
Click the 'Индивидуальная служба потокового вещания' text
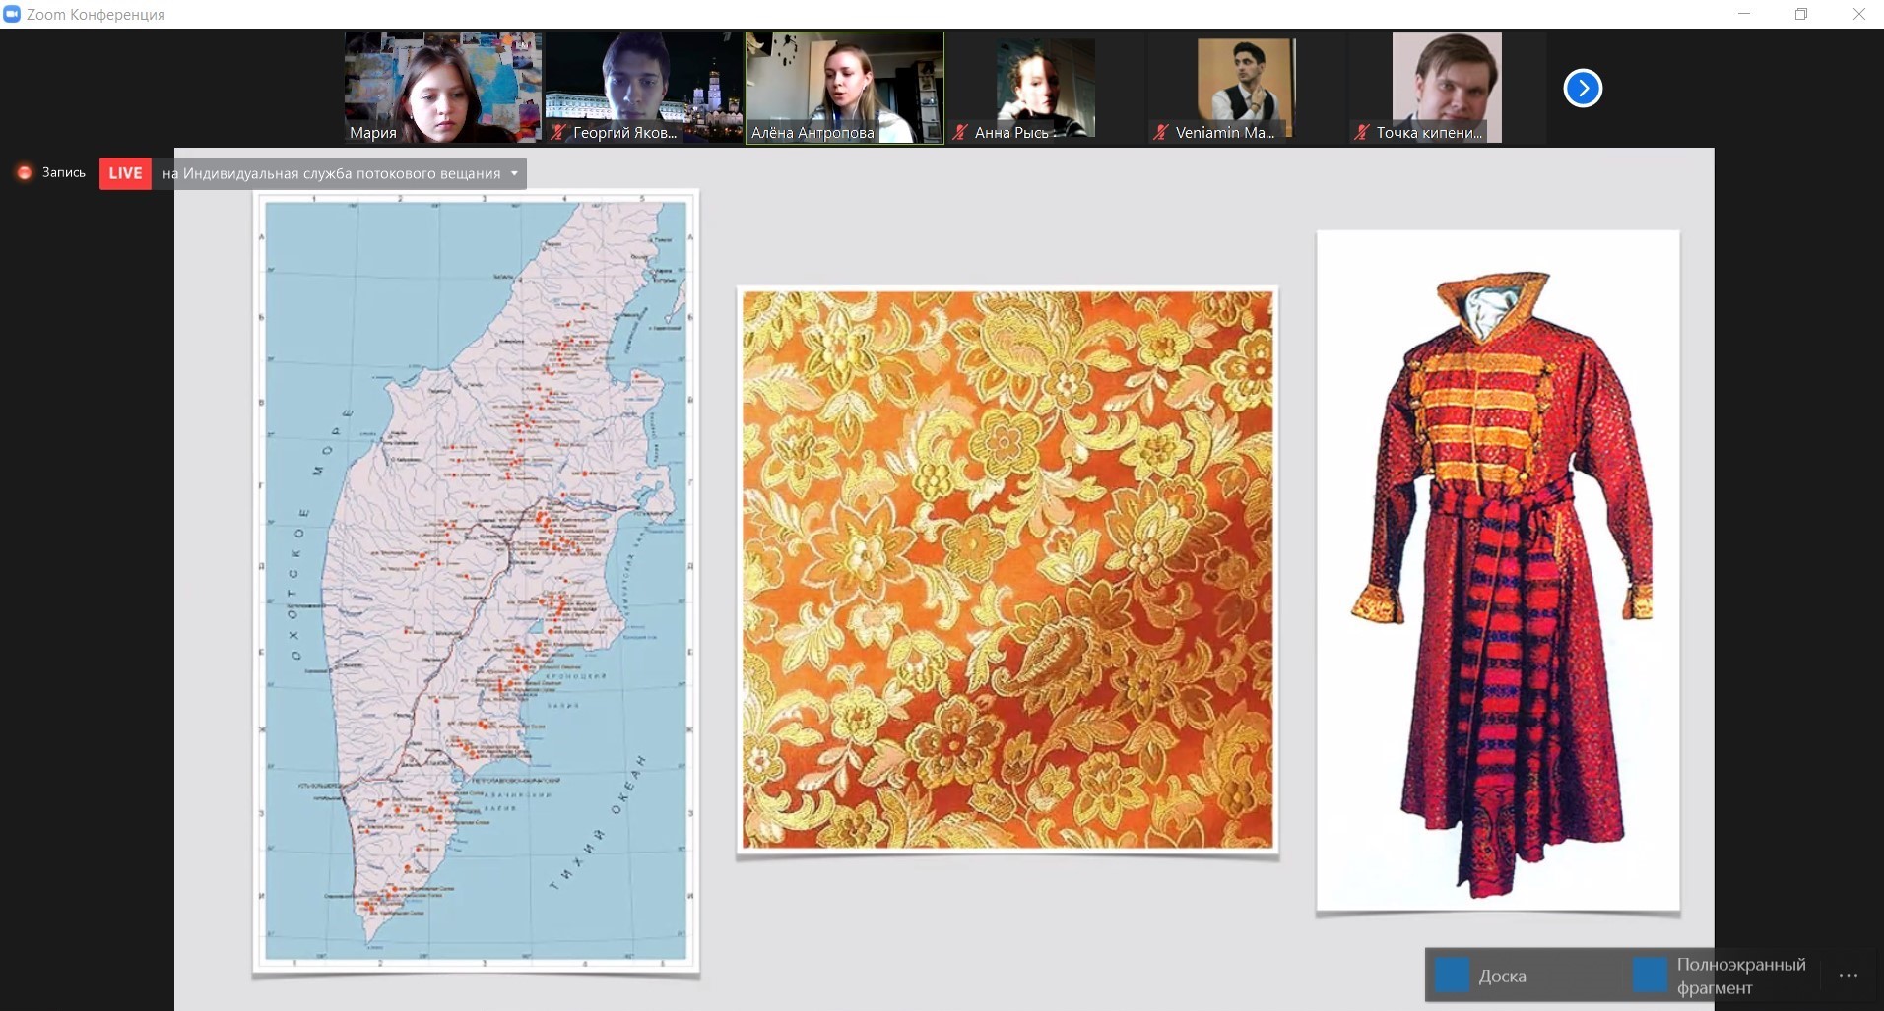(x=342, y=174)
